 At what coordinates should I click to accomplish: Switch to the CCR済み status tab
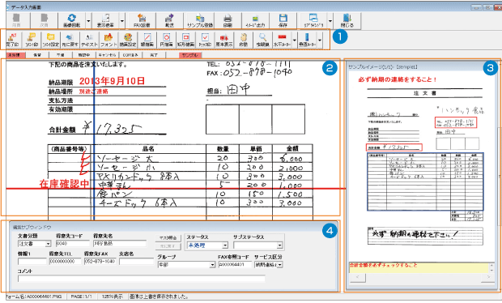[130, 55]
